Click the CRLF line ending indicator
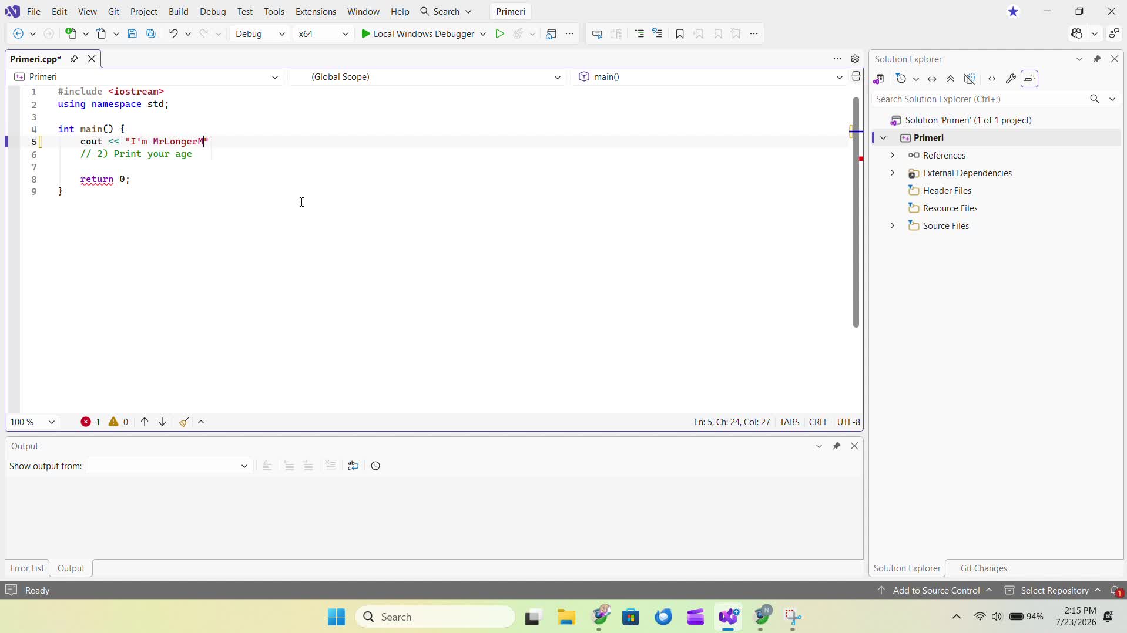 [x=819, y=422]
